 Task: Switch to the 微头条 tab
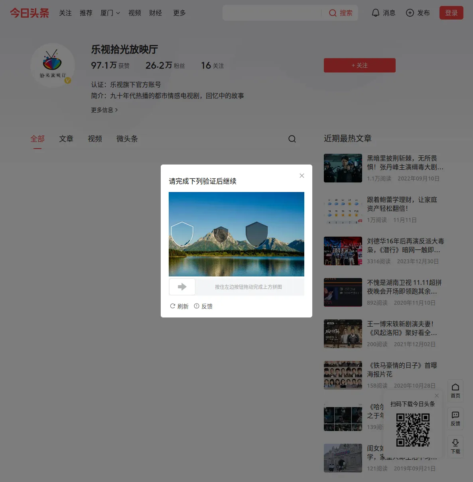click(127, 139)
